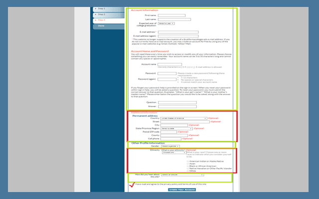Screen dimensions: 319x199
Task: Open the Step 2 tab
Action: pos(109,15)
